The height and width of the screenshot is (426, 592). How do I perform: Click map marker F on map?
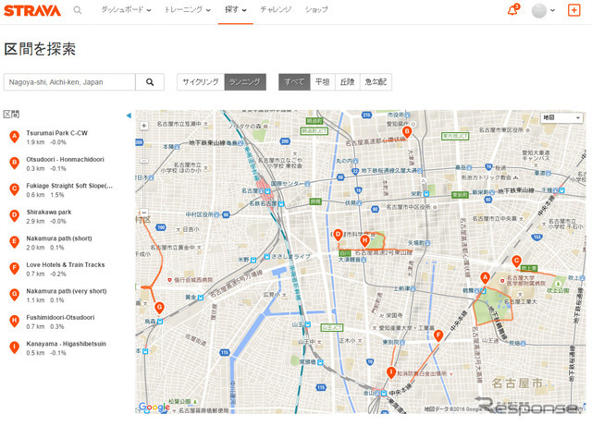pos(438,335)
